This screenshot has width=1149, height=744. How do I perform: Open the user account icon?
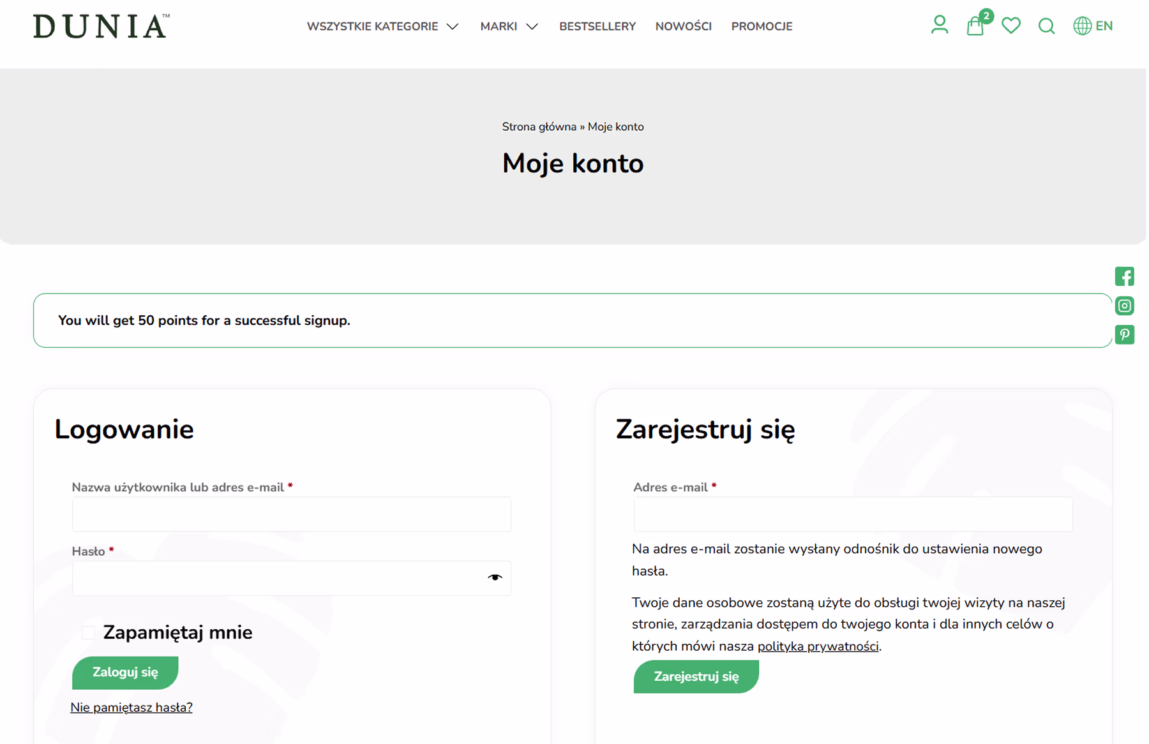tap(939, 25)
